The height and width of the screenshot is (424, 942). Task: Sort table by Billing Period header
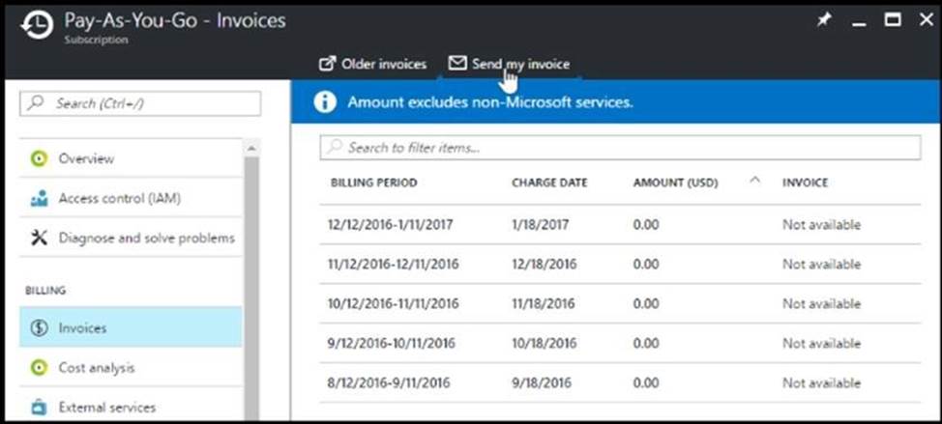pos(374,183)
